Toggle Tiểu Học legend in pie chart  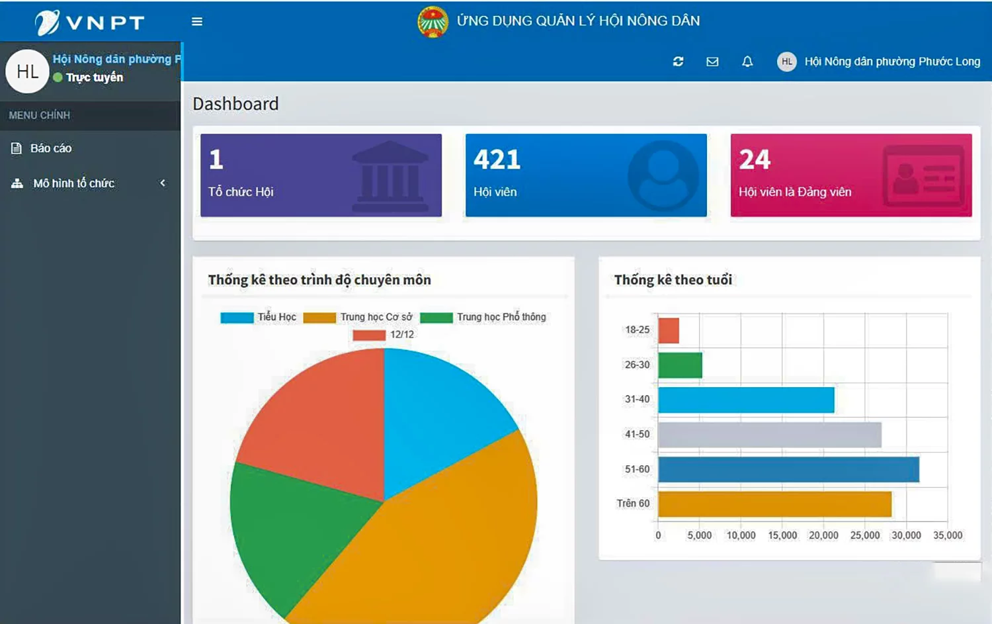pos(259,318)
